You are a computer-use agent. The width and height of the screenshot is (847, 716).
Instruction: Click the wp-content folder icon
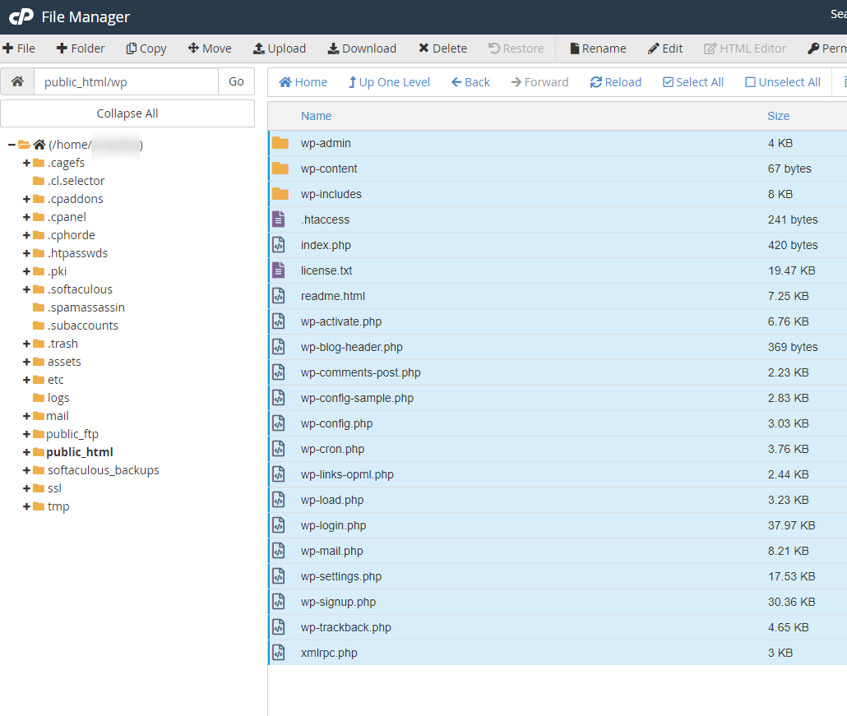coord(280,169)
